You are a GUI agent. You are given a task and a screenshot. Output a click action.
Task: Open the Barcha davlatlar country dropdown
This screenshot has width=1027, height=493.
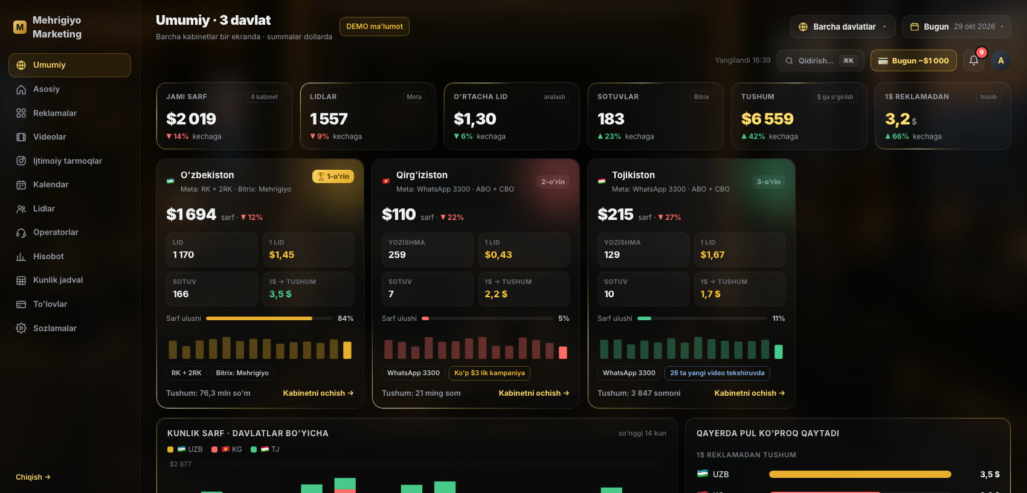[x=843, y=27]
